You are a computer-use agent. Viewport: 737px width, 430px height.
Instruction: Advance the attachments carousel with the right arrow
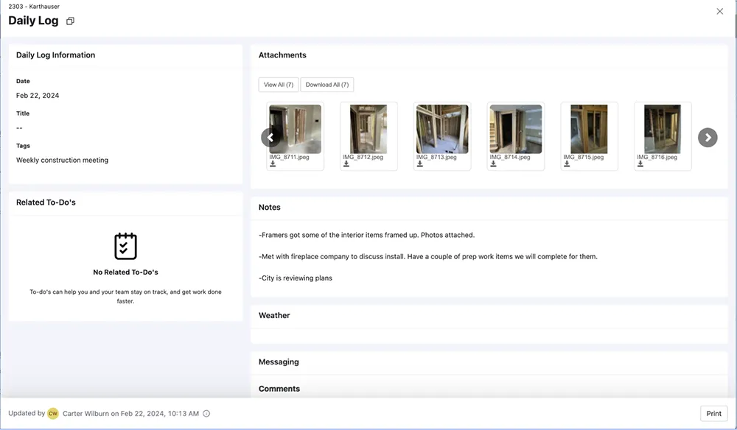pos(708,137)
